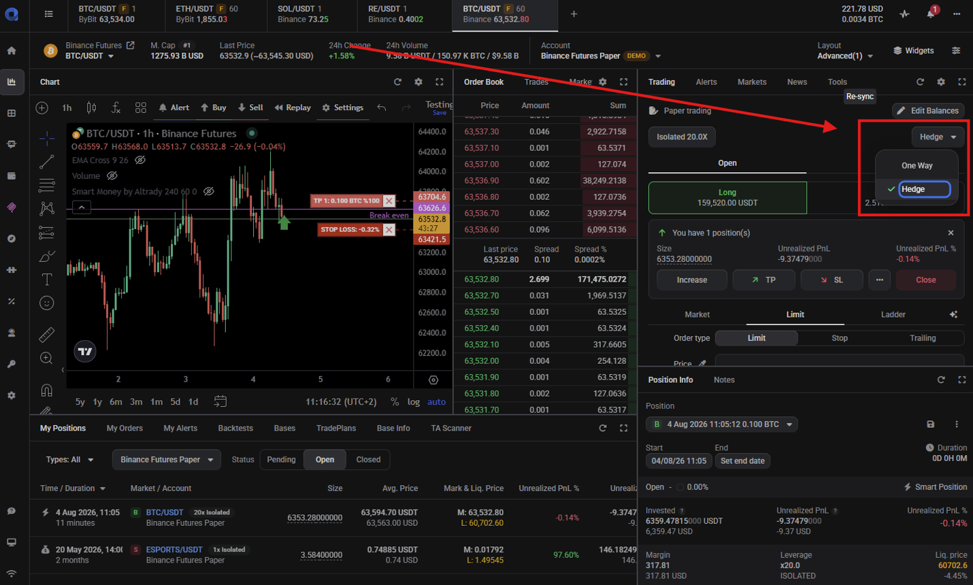Image resolution: width=973 pixels, height=585 pixels.
Task: Add a new market tab with the plus icon
Action: [x=574, y=14]
